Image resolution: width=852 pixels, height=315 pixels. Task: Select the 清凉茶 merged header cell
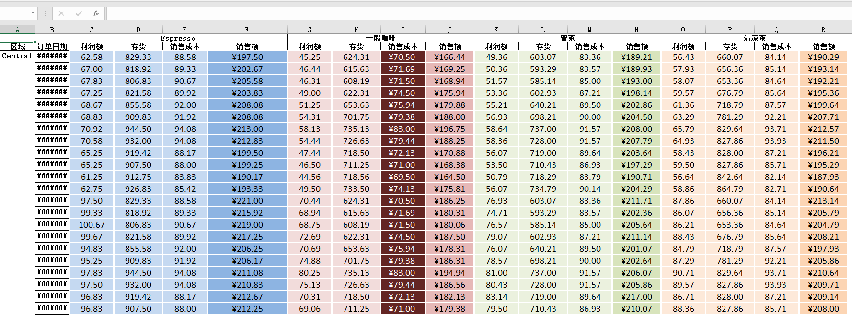[754, 38]
